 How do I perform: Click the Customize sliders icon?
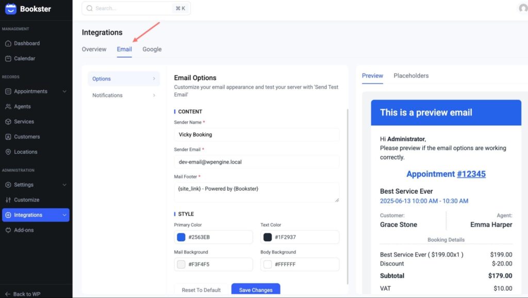click(8, 200)
